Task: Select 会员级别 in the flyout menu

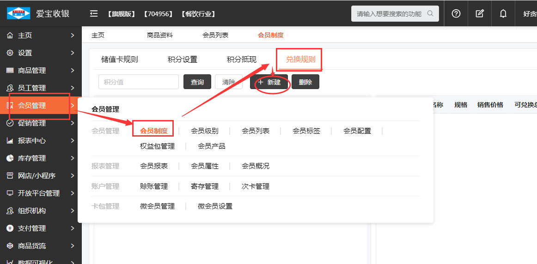Action: 204,131
